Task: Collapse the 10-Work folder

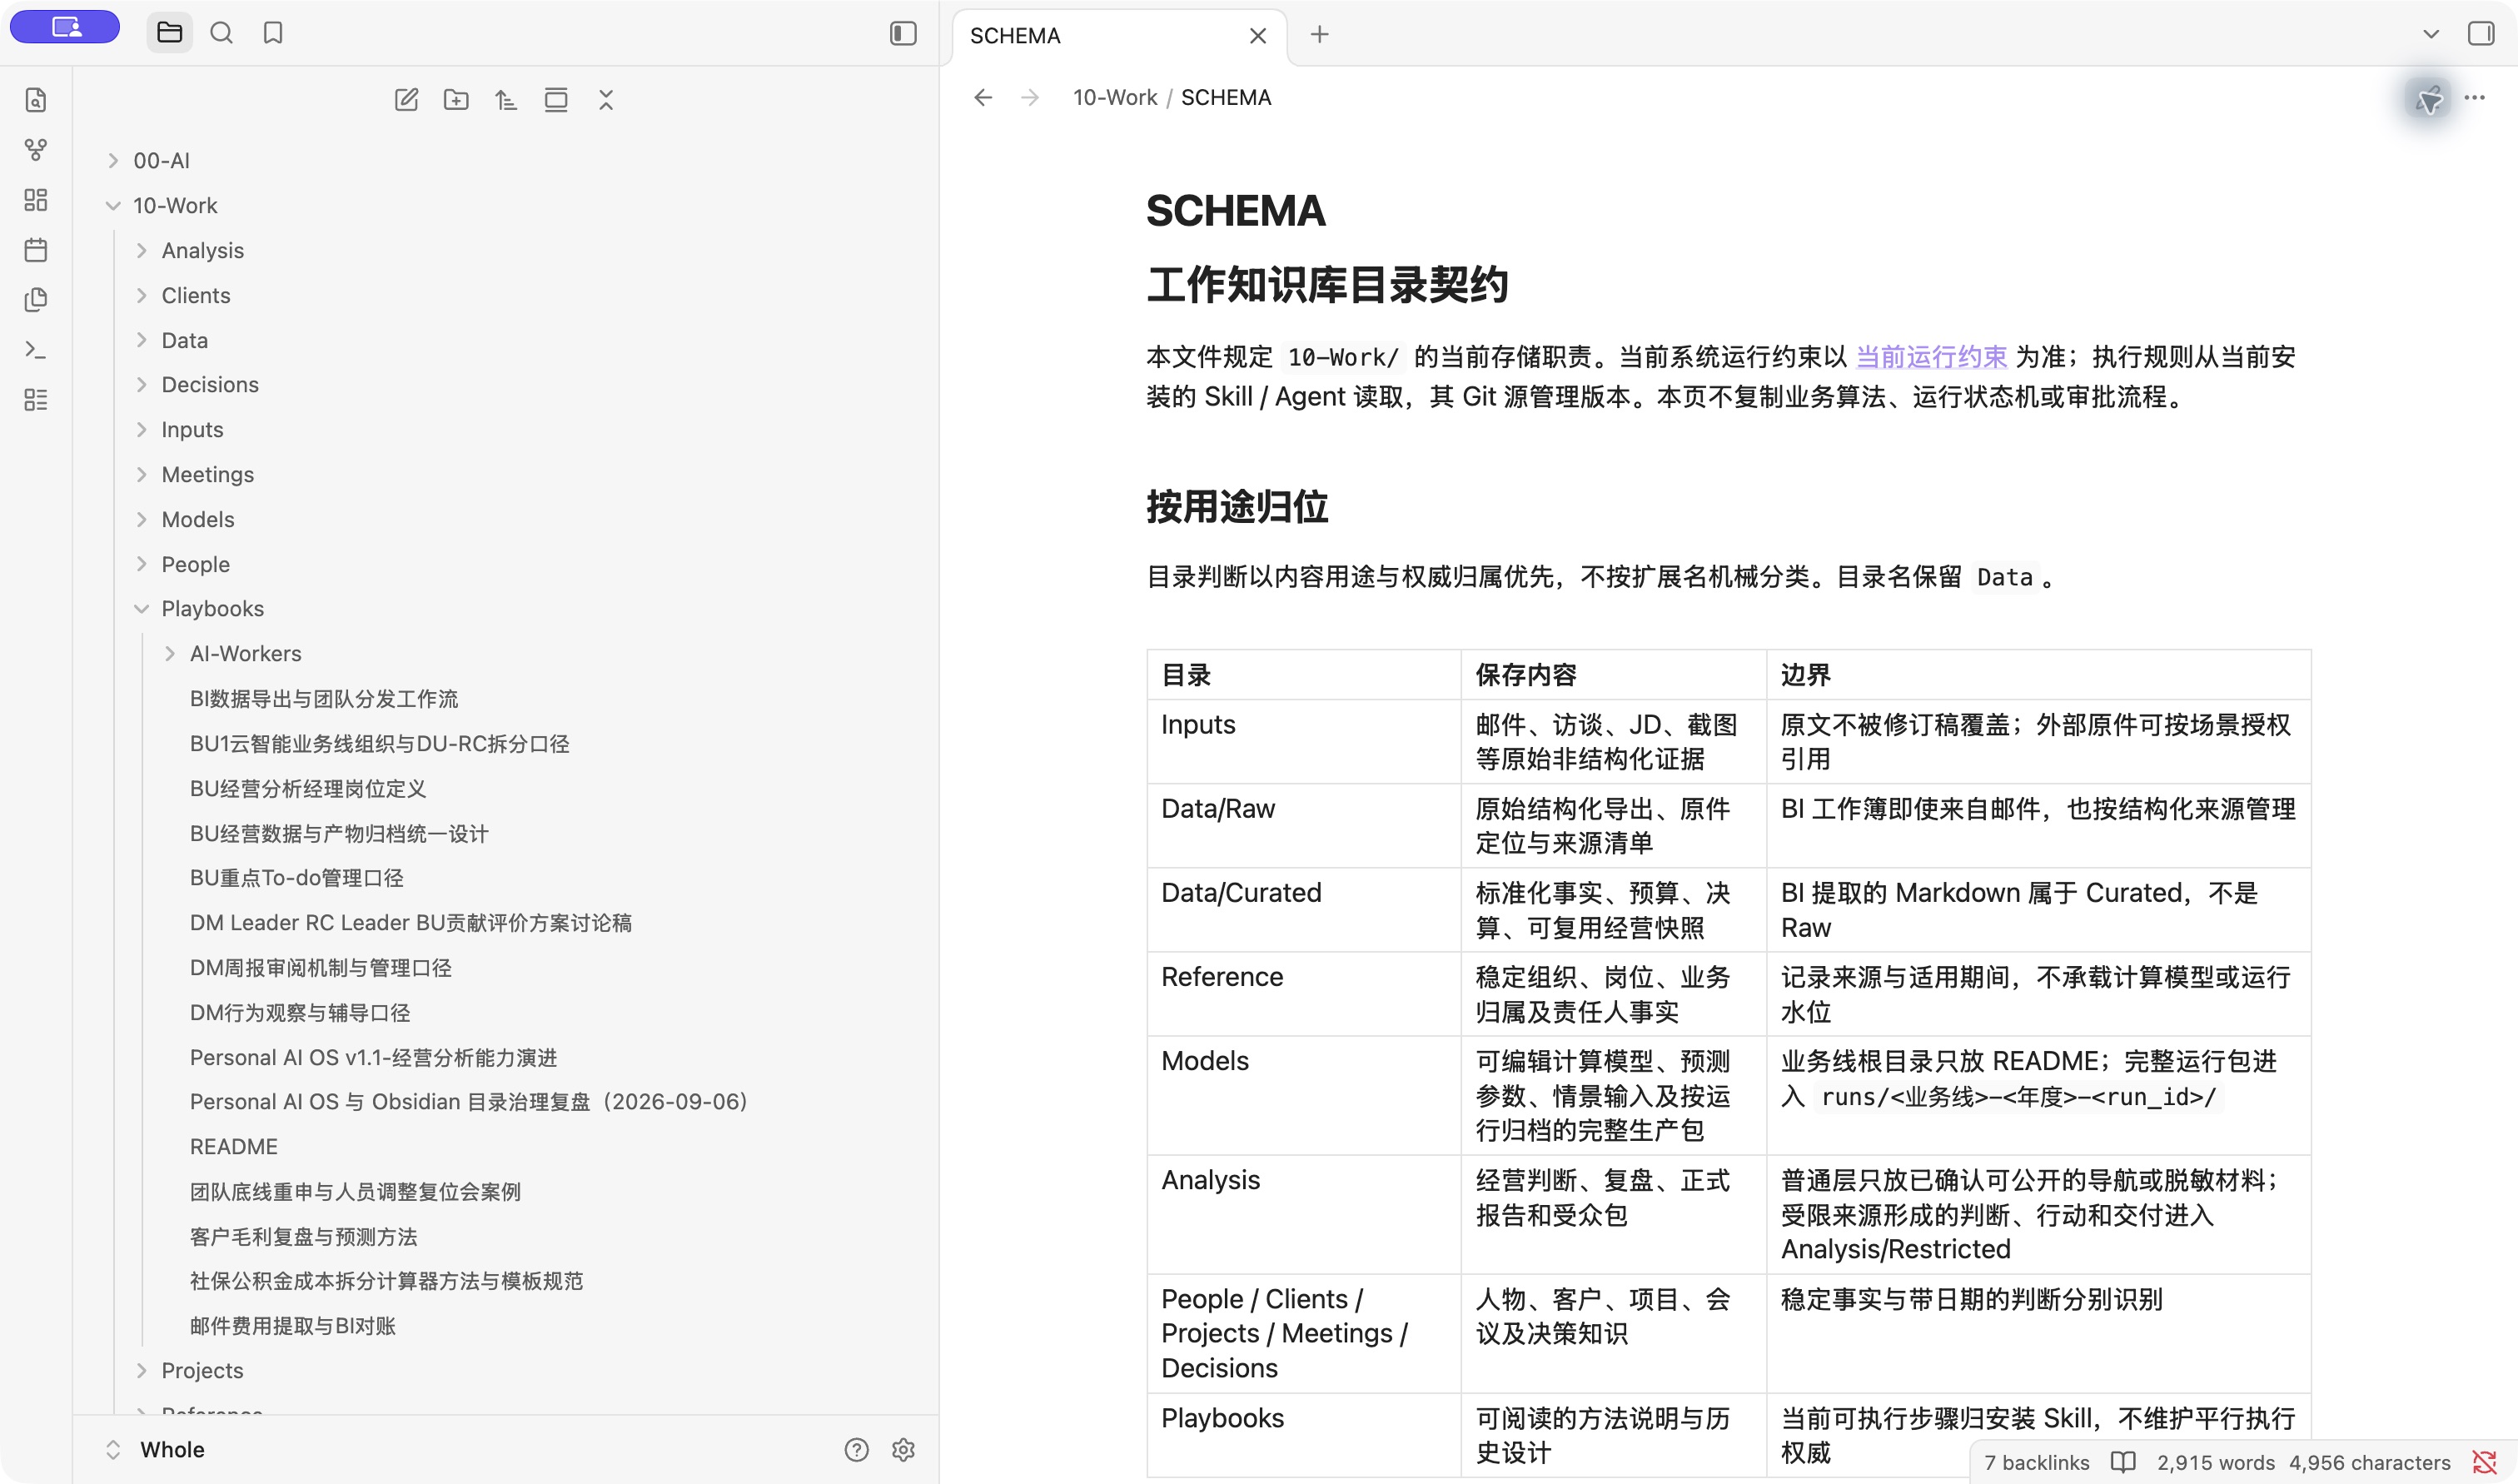Action: tap(113, 206)
